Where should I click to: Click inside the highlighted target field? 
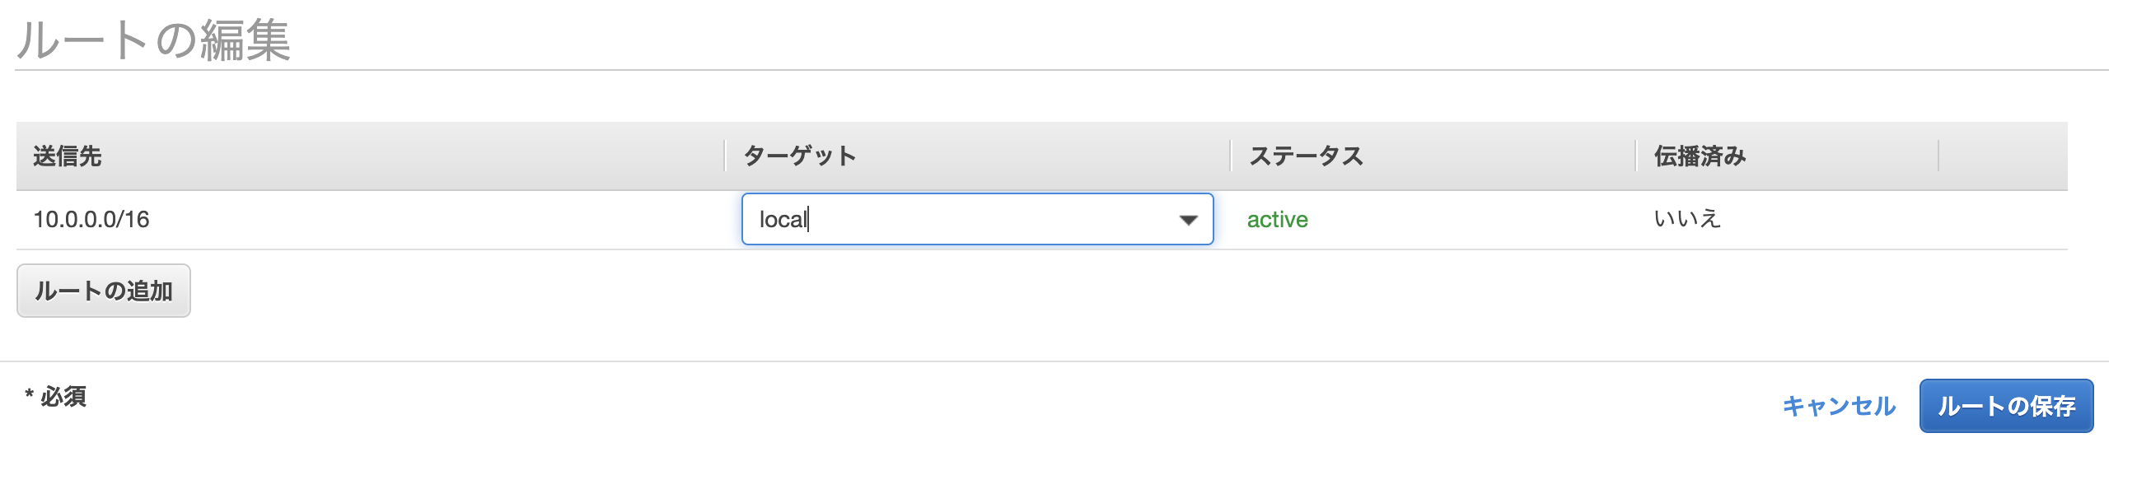click(x=954, y=219)
